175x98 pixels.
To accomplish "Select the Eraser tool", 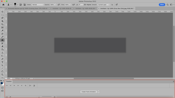I will coord(2,46).
